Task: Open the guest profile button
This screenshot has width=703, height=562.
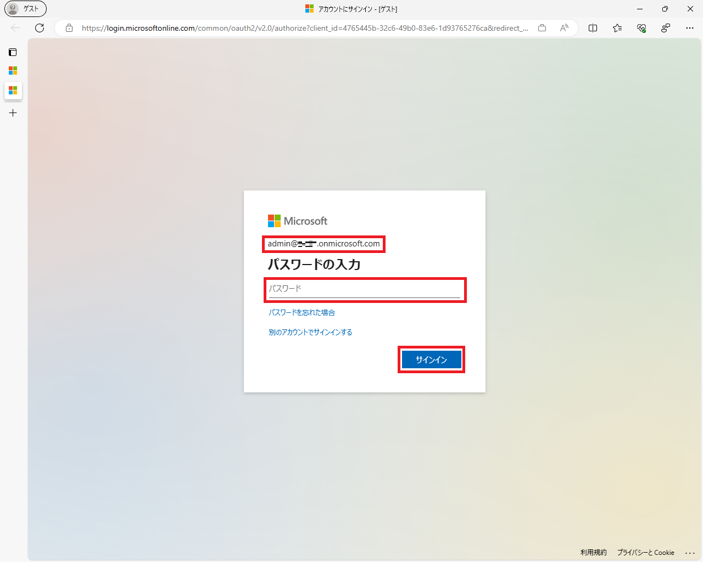Action: pyautogui.click(x=25, y=9)
